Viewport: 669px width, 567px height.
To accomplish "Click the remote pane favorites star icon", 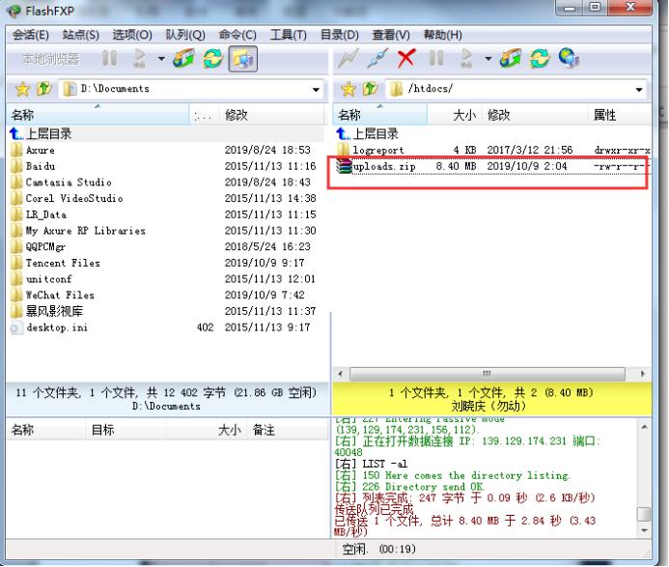I will click(x=348, y=89).
